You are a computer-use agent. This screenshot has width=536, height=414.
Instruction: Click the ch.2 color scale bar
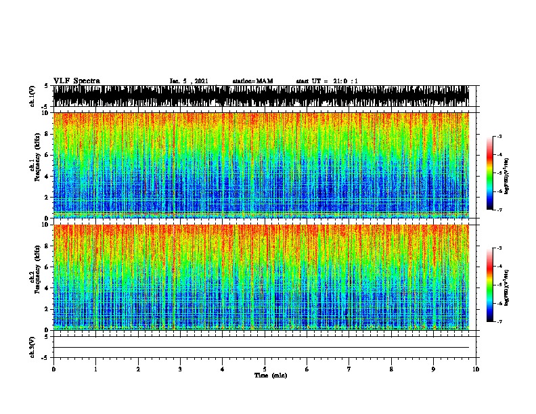tap(489, 285)
